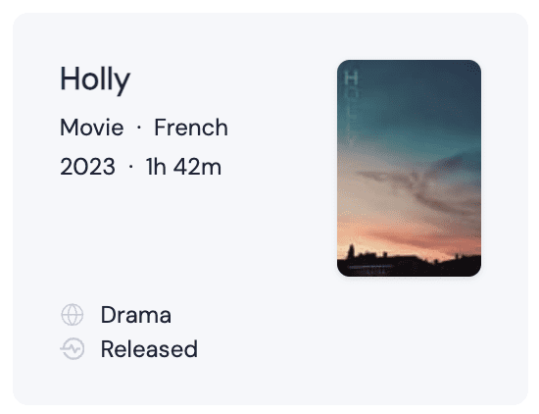Click the globe icon beside Drama
Screen dimensions: 539x414
[73, 315]
